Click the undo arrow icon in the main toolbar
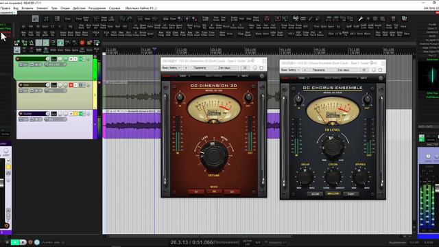The height and width of the screenshot is (247, 439). click(x=54, y=43)
